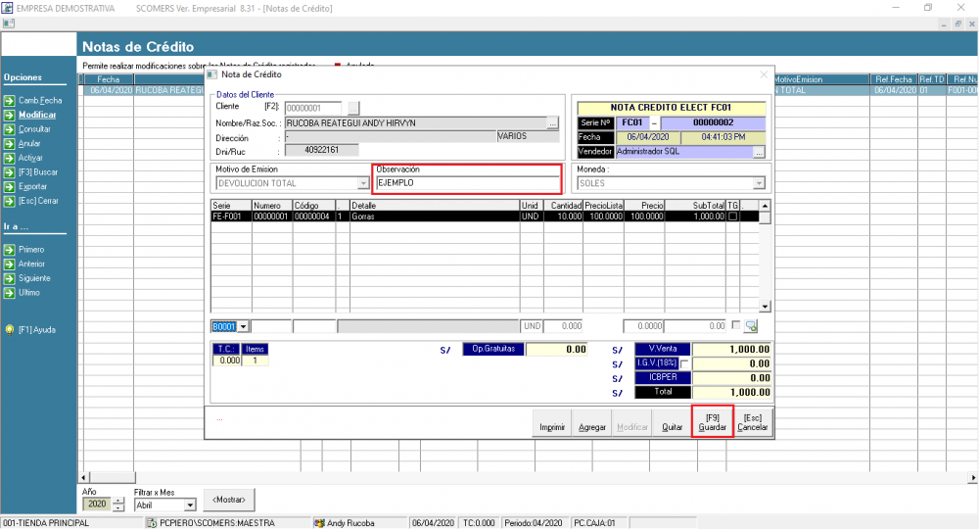Click the ellipsis button beside Vendedor
Viewport: 979px width, 529px height.
pyautogui.click(x=759, y=152)
